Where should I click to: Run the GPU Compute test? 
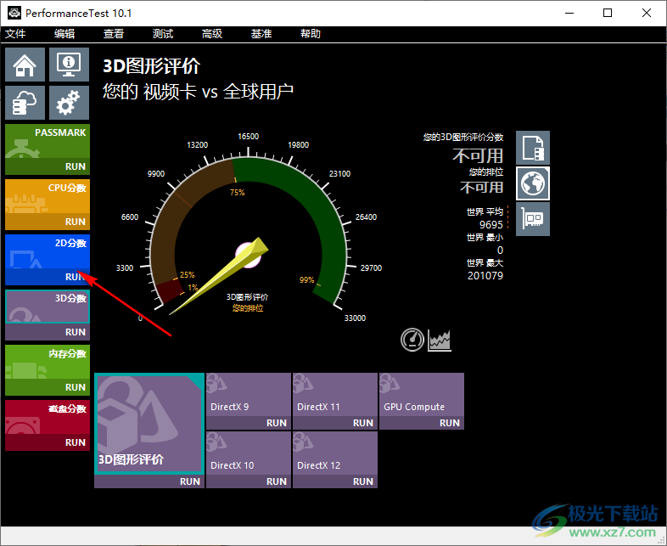(x=450, y=423)
